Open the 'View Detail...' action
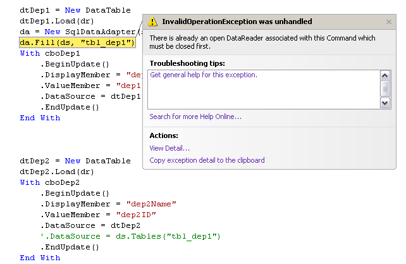This screenshot has height=264, width=406. pos(169,148)
